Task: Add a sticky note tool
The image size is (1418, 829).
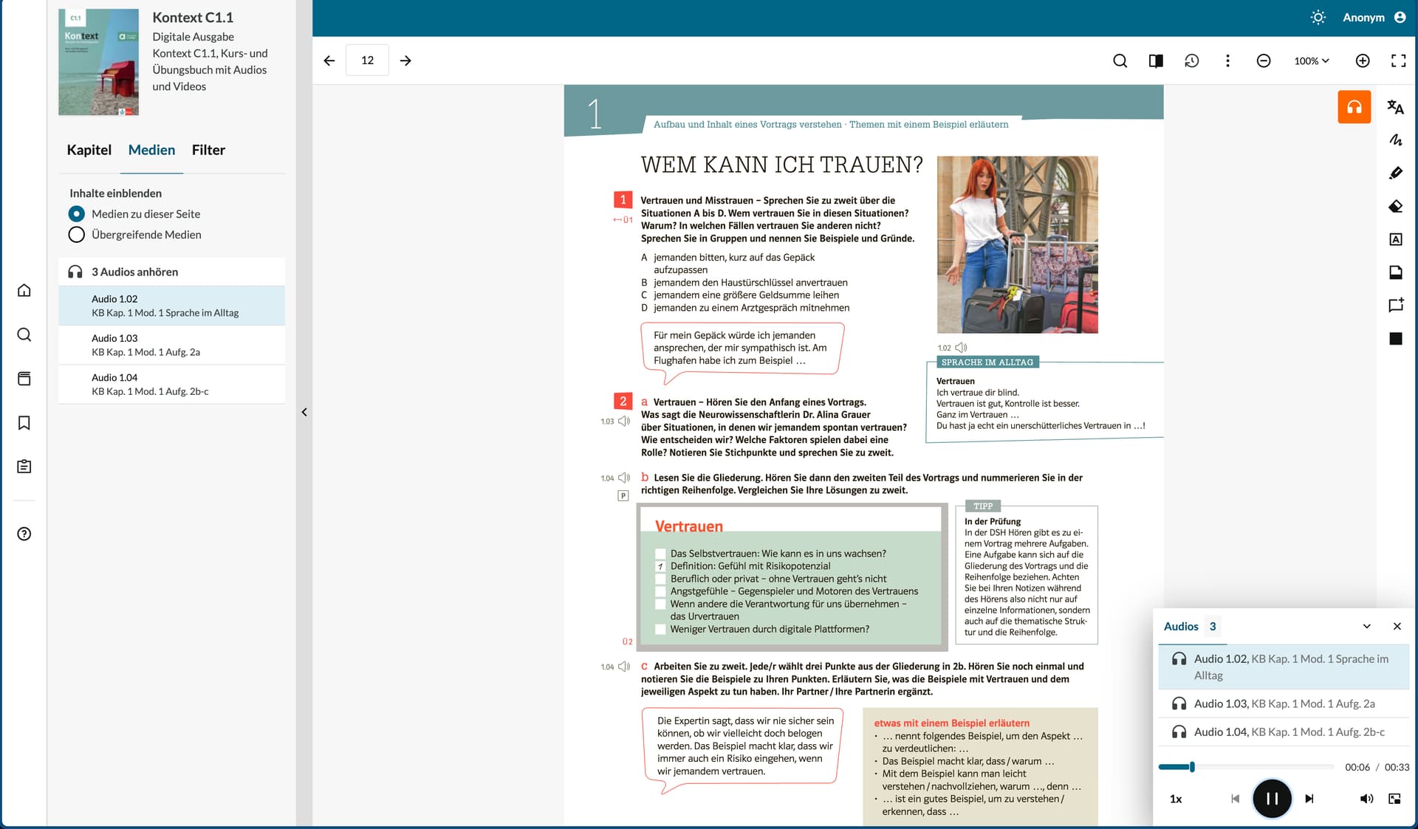Action: pos(1395,272)
